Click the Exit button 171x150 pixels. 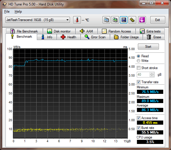[157, 20]
